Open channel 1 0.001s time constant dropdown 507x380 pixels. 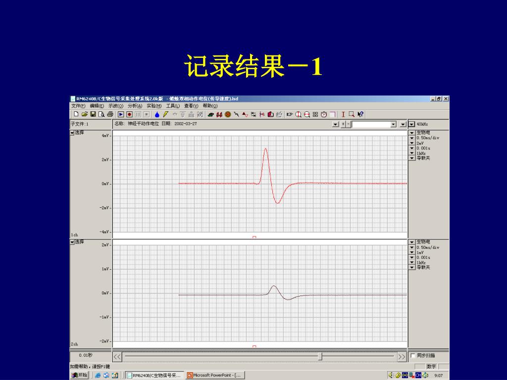[411, 148]
